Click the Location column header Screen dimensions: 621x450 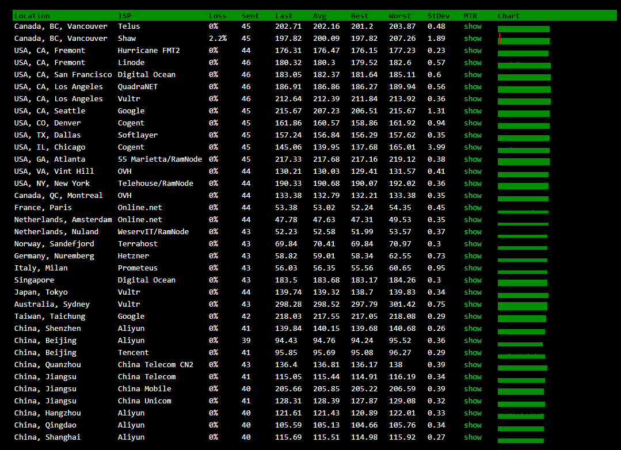point(32,16)
